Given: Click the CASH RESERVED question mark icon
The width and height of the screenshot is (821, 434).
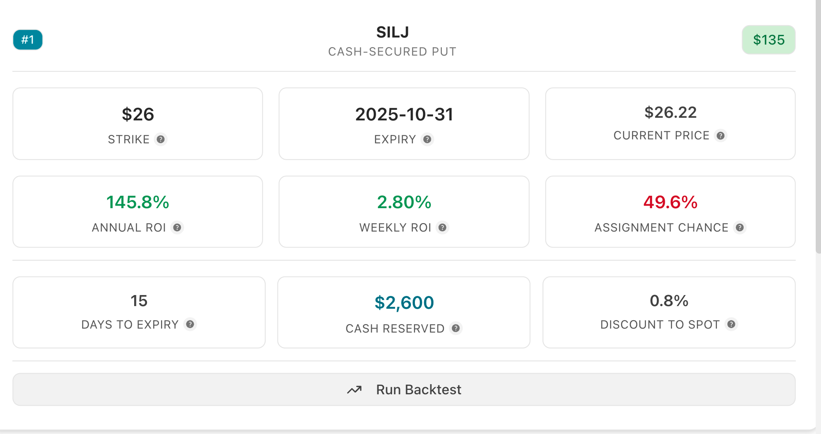Looking at the screenshot, I should pos(456,328).
